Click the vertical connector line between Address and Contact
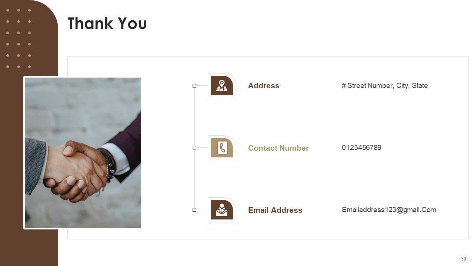This screenshot has width=474, height=266. pos(194,117)
